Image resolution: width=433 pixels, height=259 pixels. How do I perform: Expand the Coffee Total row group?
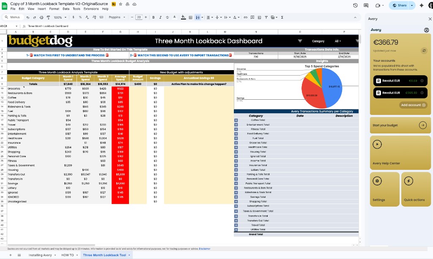[236, 120]
